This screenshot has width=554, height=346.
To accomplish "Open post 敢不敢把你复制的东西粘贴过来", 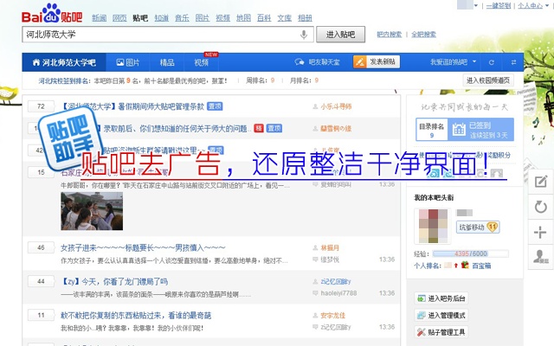I will 136,315.
